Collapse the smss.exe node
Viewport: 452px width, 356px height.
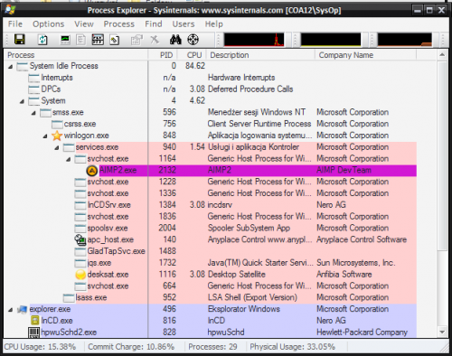[x=33, y=113]
